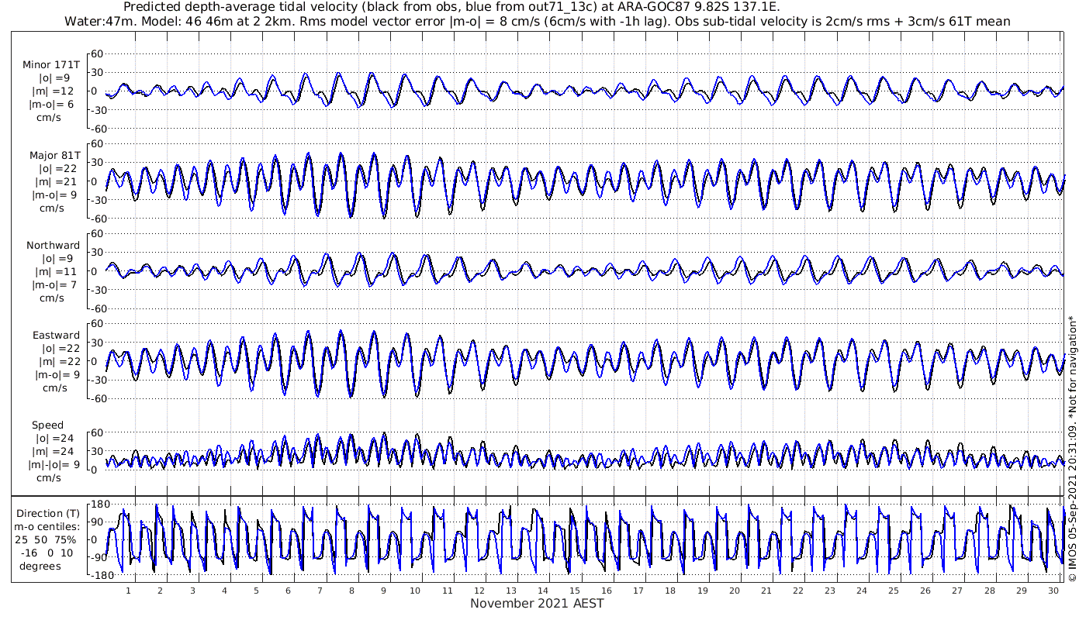Select the 'Major 81T' panel label
The width and height of the screenshot is (1086, 620).
pos(54,155)
